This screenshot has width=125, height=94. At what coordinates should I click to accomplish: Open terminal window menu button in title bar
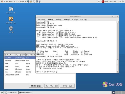pos(37,17)
